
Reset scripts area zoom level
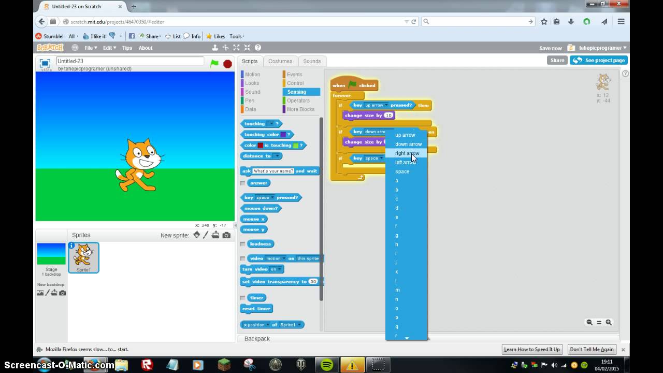click(x=599, y=322)
